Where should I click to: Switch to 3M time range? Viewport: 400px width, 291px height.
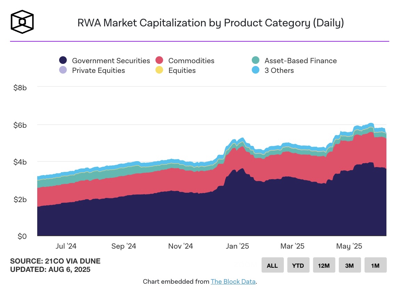(x=350, y=265)
